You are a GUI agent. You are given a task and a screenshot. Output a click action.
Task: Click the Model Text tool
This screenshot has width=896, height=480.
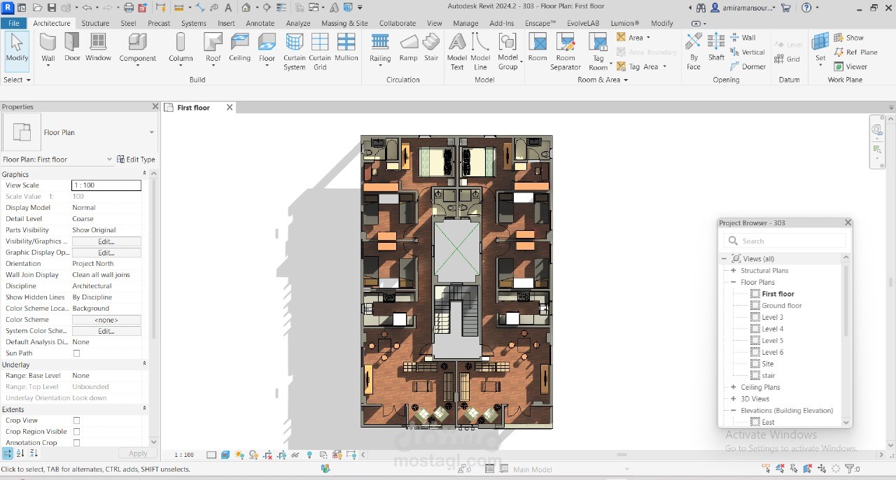(456, 52)
